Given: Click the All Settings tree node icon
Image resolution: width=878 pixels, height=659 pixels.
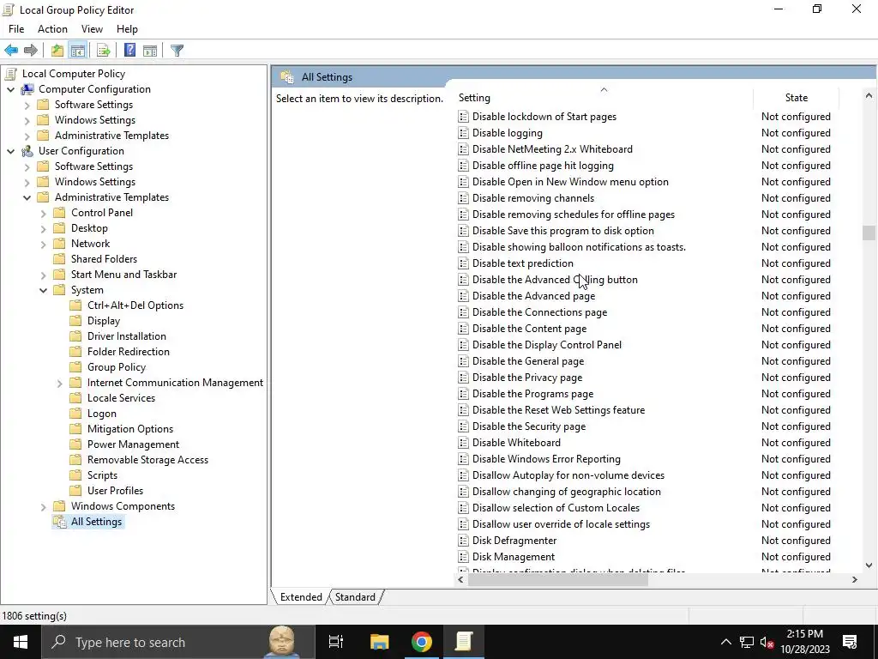Looking at the screenshot, I should click(x=59, y=522).
